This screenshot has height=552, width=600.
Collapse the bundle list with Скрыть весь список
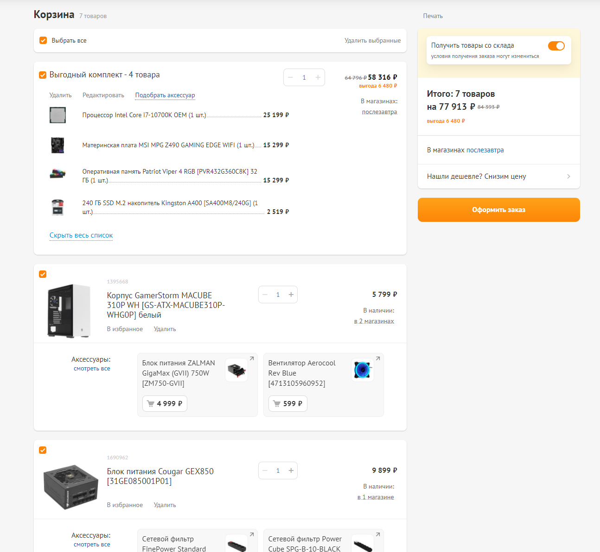[x=81, y=235]
